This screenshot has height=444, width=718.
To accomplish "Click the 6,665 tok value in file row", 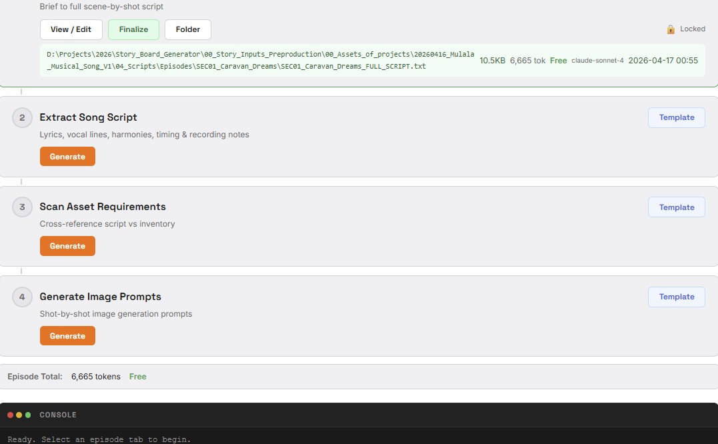I will [x=527, y=61].
